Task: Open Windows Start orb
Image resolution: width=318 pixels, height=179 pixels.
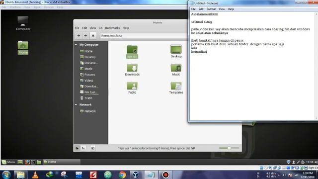Action: pos(6,175)
